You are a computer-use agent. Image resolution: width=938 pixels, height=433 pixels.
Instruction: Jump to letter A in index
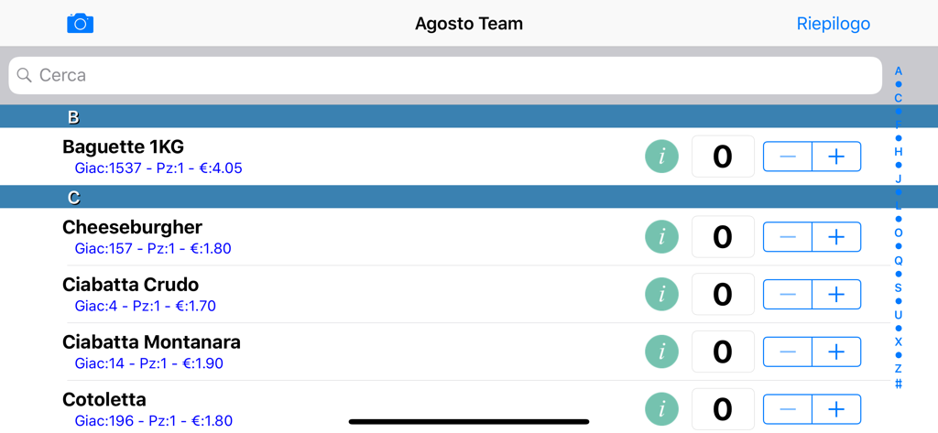click(x=899, y=71)
